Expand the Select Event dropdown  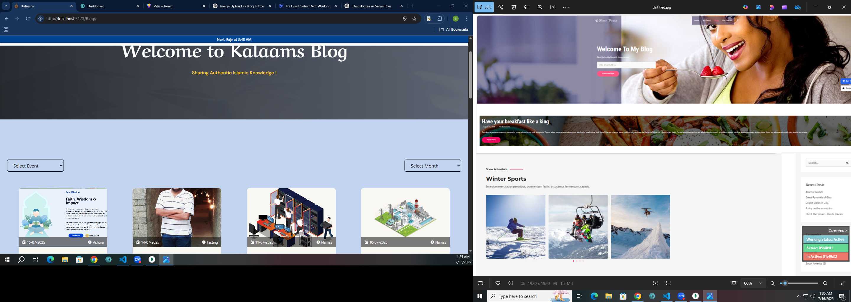(35, 165)
